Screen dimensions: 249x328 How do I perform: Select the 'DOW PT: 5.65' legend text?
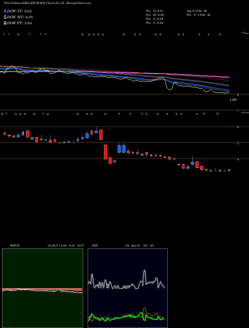coord(19,23)
